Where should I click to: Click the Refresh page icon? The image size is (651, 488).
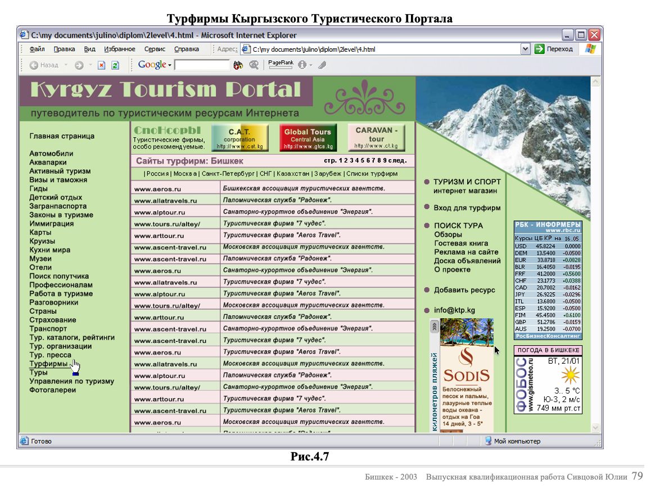(x=115, y=65)
